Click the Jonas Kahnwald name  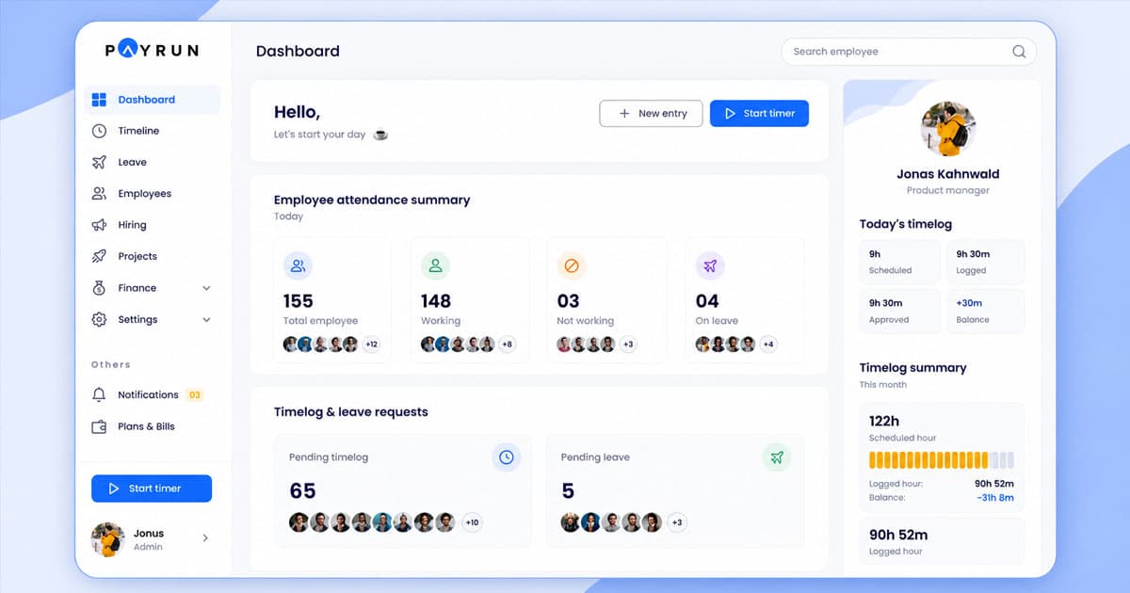948,174
